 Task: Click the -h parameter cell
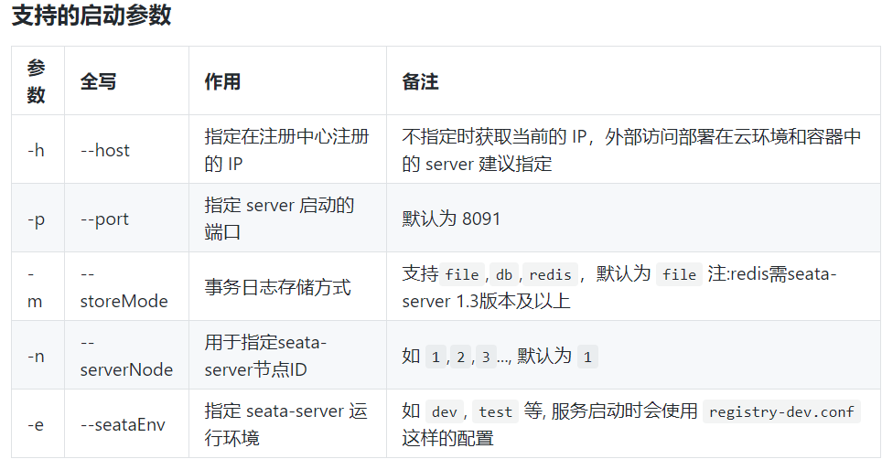38,149
